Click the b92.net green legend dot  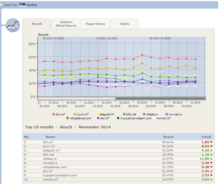pyautogui.click(x=124, y=114)
